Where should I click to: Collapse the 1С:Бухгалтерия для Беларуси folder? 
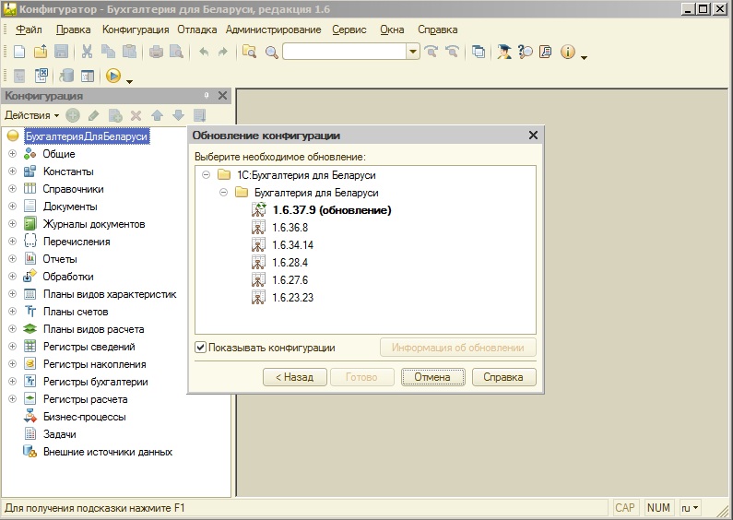tap(206, 175)
